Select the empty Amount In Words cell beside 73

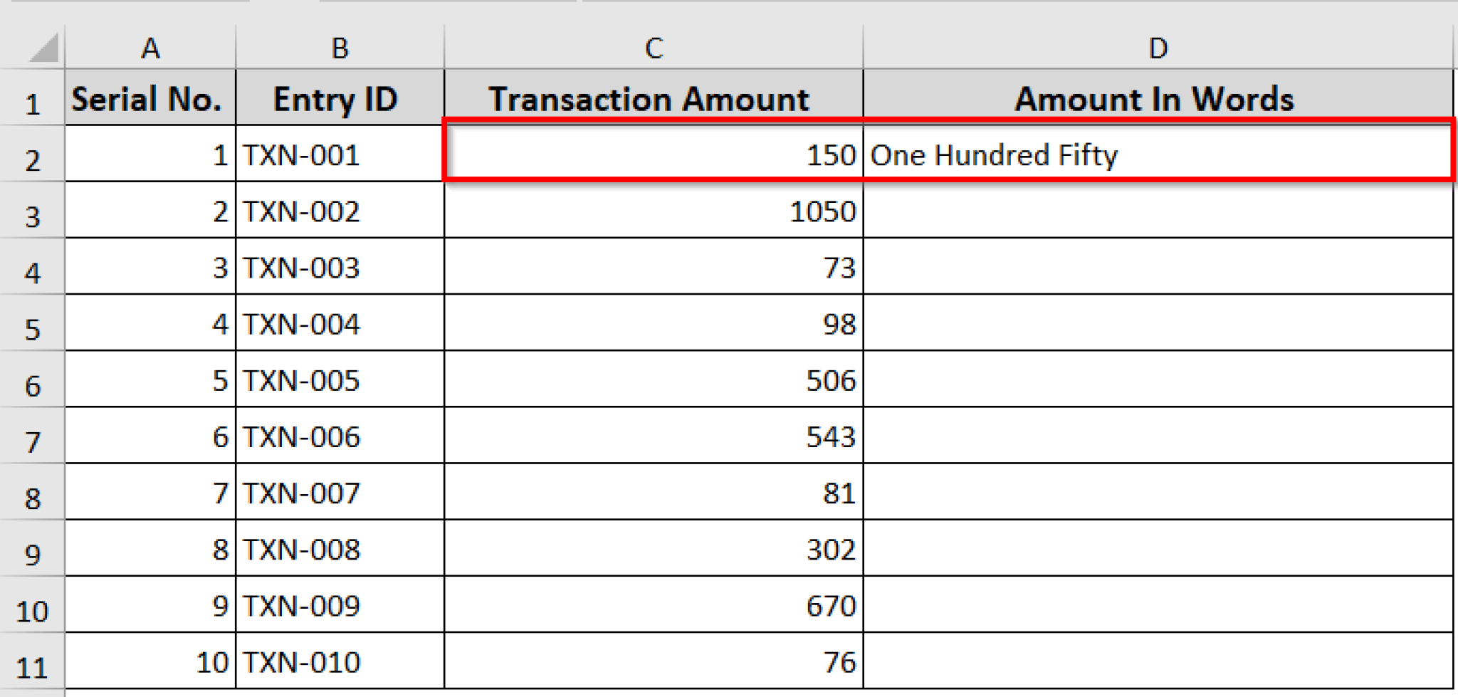(x=1158, y=268)
